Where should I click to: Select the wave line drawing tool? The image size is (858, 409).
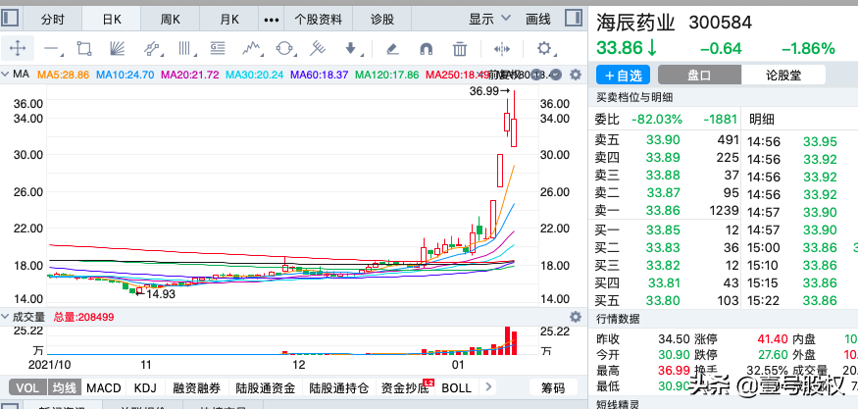coord(251,49)
